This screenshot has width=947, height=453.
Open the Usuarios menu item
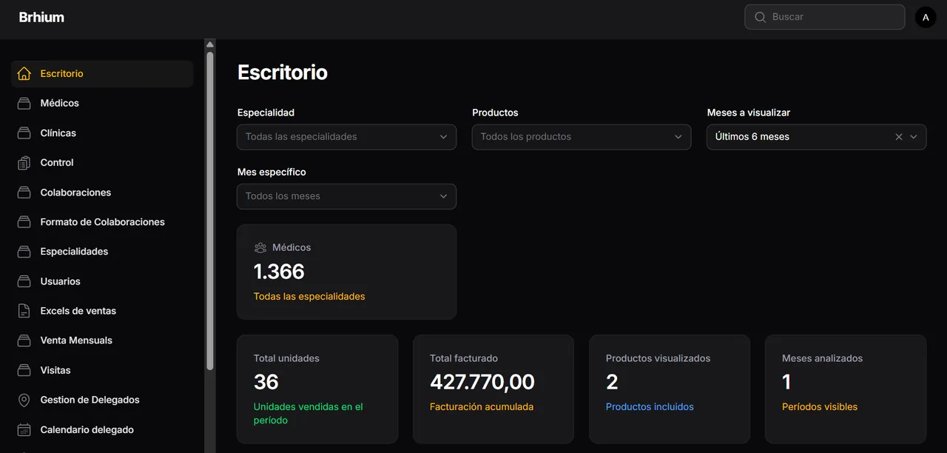pyautogui.click(x=102, y=281)
